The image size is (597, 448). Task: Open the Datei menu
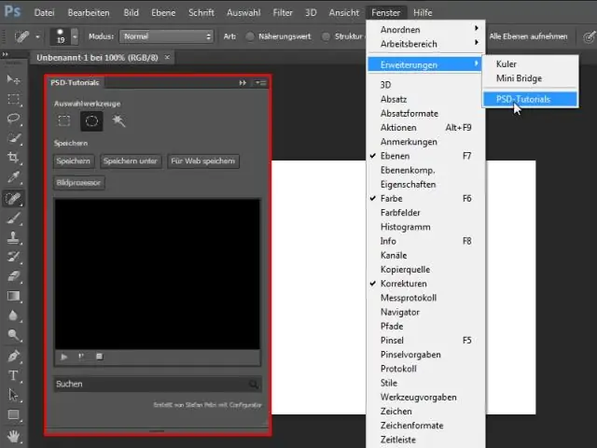click(x=44, y=13)
